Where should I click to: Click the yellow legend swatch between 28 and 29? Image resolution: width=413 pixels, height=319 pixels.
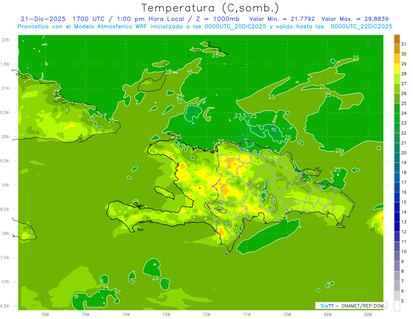coord(397,69)
